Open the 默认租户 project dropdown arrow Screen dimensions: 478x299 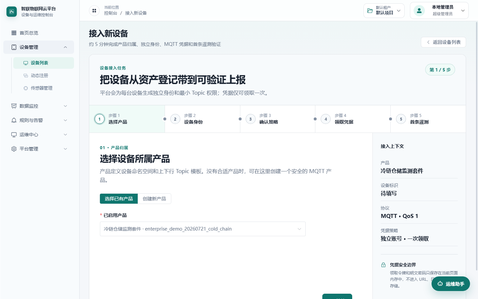coord(399,11)
